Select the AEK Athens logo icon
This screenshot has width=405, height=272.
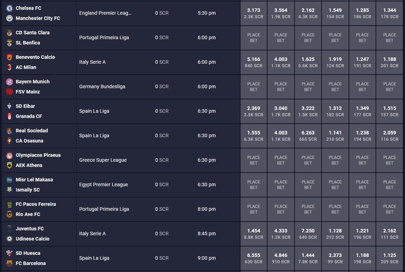coord(10,165)
